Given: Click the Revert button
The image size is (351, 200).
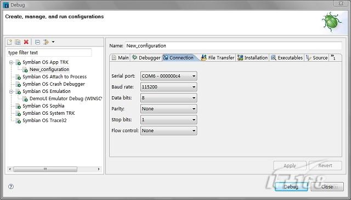Looking at the screenshot, I should (325, 166).
